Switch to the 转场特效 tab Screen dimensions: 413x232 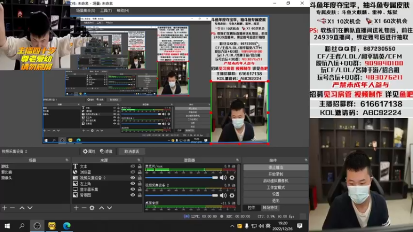pyautogui.click(x=270, y=208)
